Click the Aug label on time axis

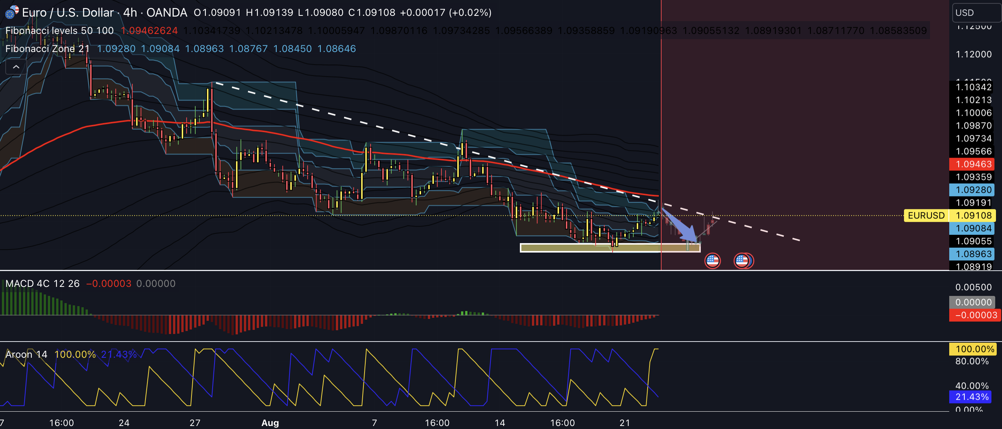click(270, 423)
